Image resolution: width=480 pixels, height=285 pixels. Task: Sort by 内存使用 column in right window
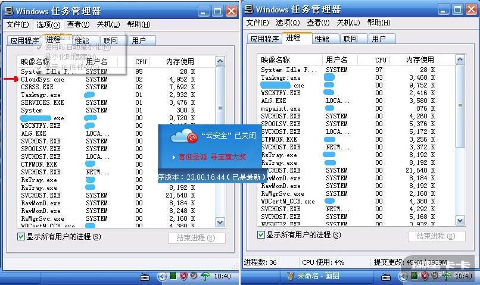(x=414, y=60)
